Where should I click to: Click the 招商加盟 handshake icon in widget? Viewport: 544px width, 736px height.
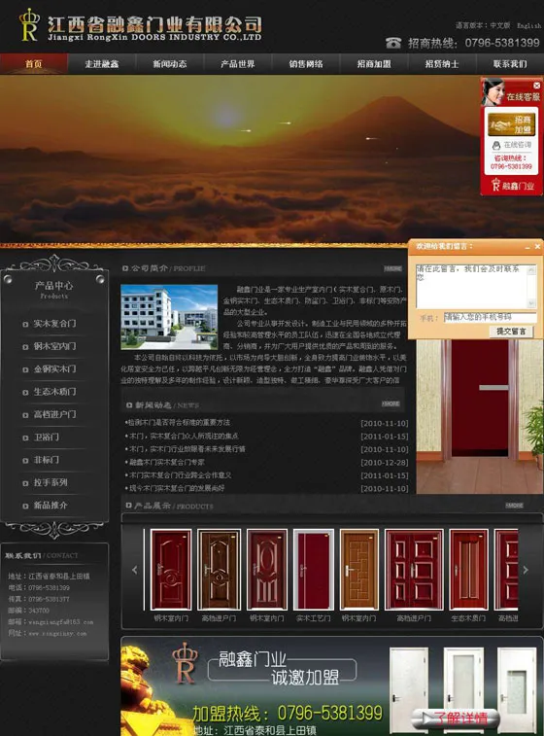point(511,124)
